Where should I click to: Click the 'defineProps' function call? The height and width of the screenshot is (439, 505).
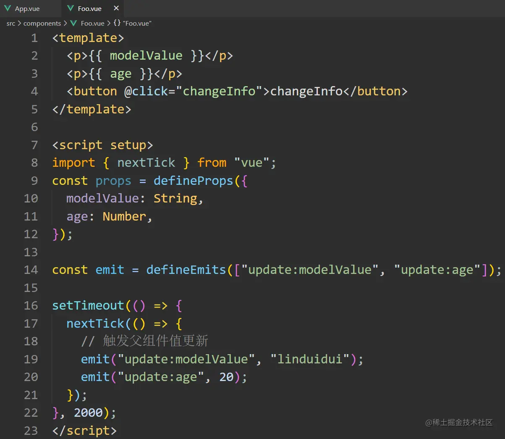click(193, 181)
